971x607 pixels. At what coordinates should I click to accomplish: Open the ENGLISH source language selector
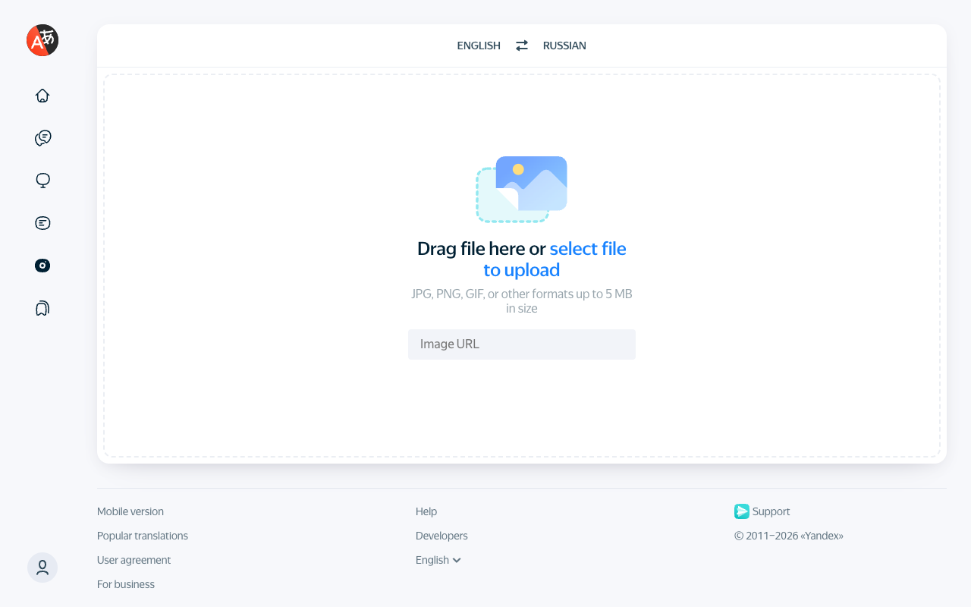(x=478, y=46)
